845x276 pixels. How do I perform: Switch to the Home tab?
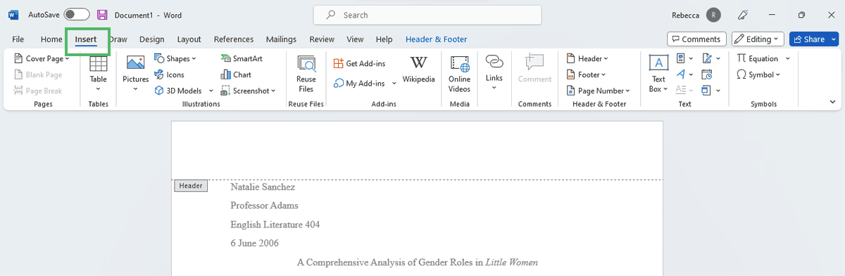[51, 39]
